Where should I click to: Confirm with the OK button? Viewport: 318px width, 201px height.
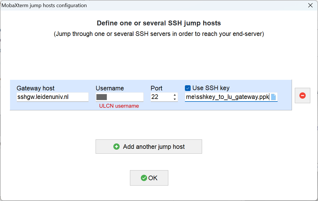tap(149, 178)
